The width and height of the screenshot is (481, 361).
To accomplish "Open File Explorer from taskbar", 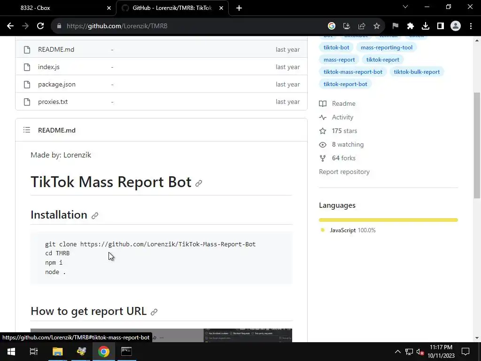I will tap(57, 352).
